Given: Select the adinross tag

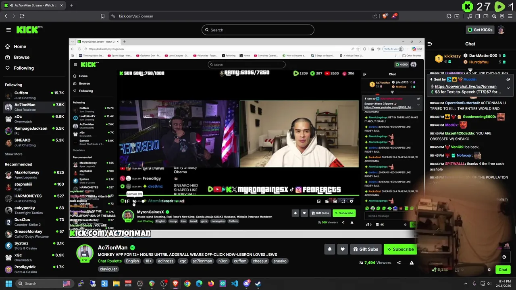Looking at the screenshot, I should (166, 261).
